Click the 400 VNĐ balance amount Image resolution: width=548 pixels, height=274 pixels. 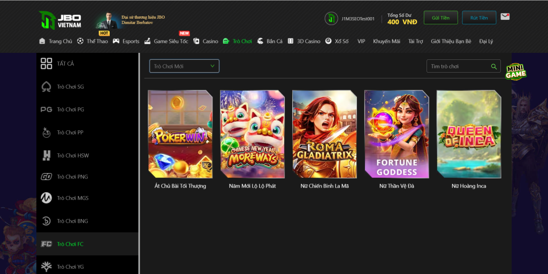pyautogui.click(x=402, y=22)
